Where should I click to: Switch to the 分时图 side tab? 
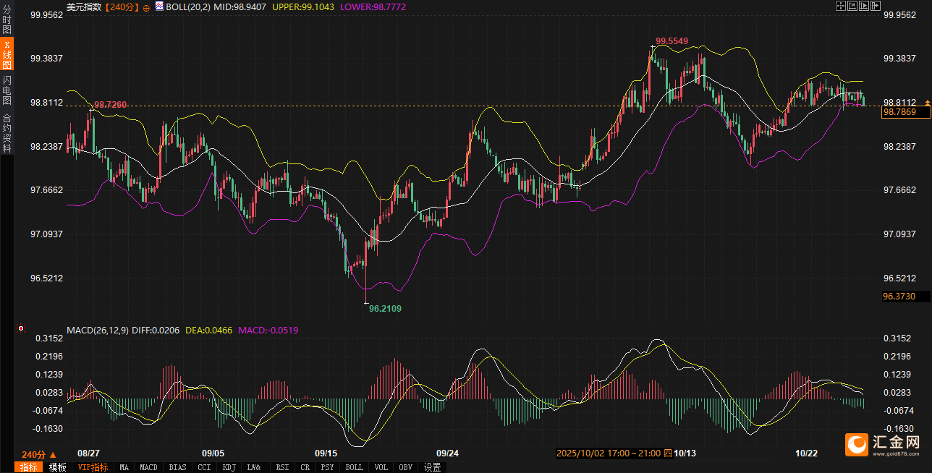[7, 21]
